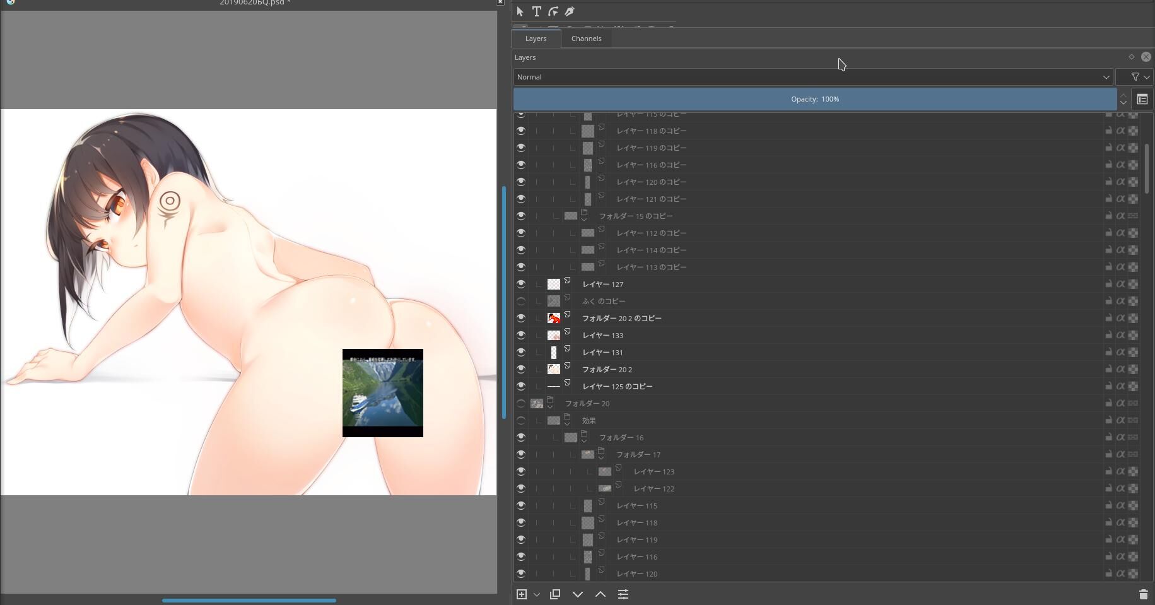This screenshot has height=605, width=1155.
Task: Open layer properties sliders icon
Action: click(623, 594)
